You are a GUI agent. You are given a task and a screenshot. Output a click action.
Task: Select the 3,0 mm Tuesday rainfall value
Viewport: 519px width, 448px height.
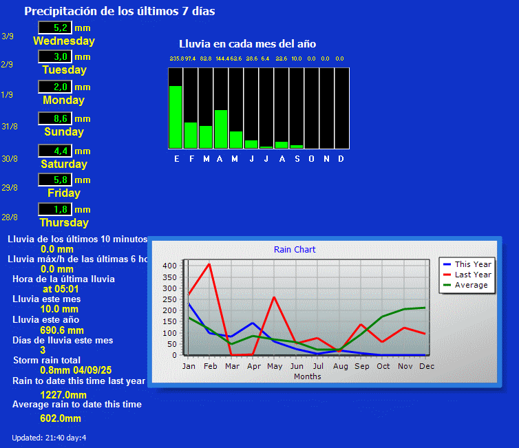(55, 56)
